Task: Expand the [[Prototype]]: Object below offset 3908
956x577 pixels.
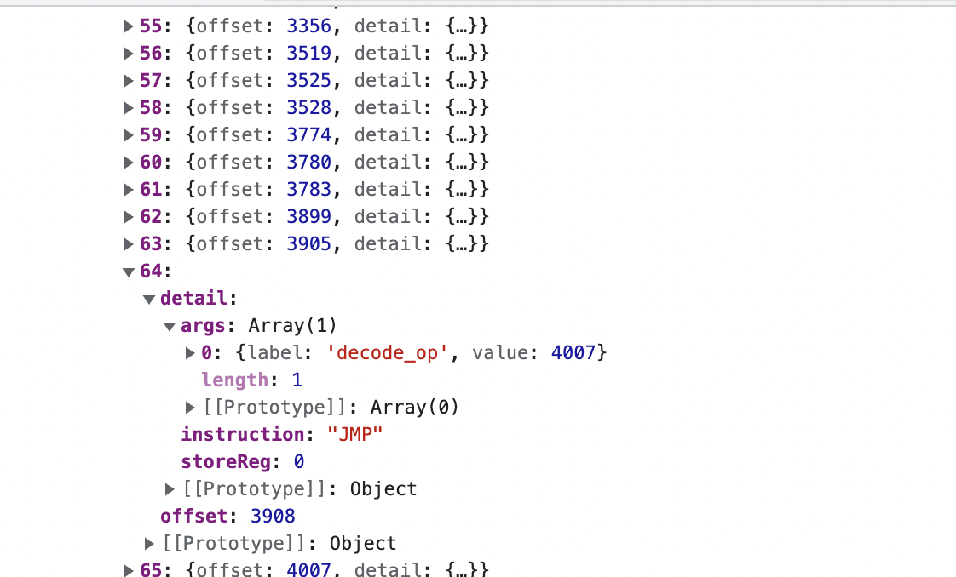Action: [149, 544]
